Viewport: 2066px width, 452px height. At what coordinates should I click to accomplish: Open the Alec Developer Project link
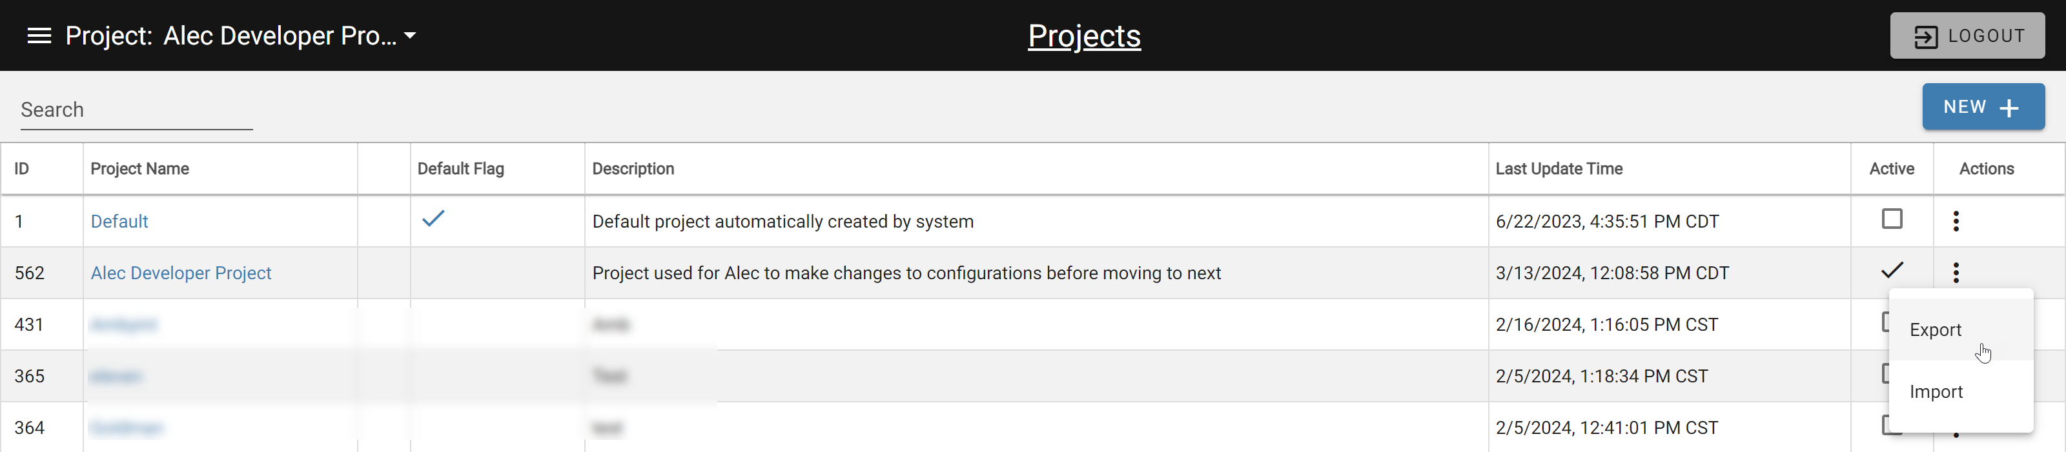coord(181,273)
